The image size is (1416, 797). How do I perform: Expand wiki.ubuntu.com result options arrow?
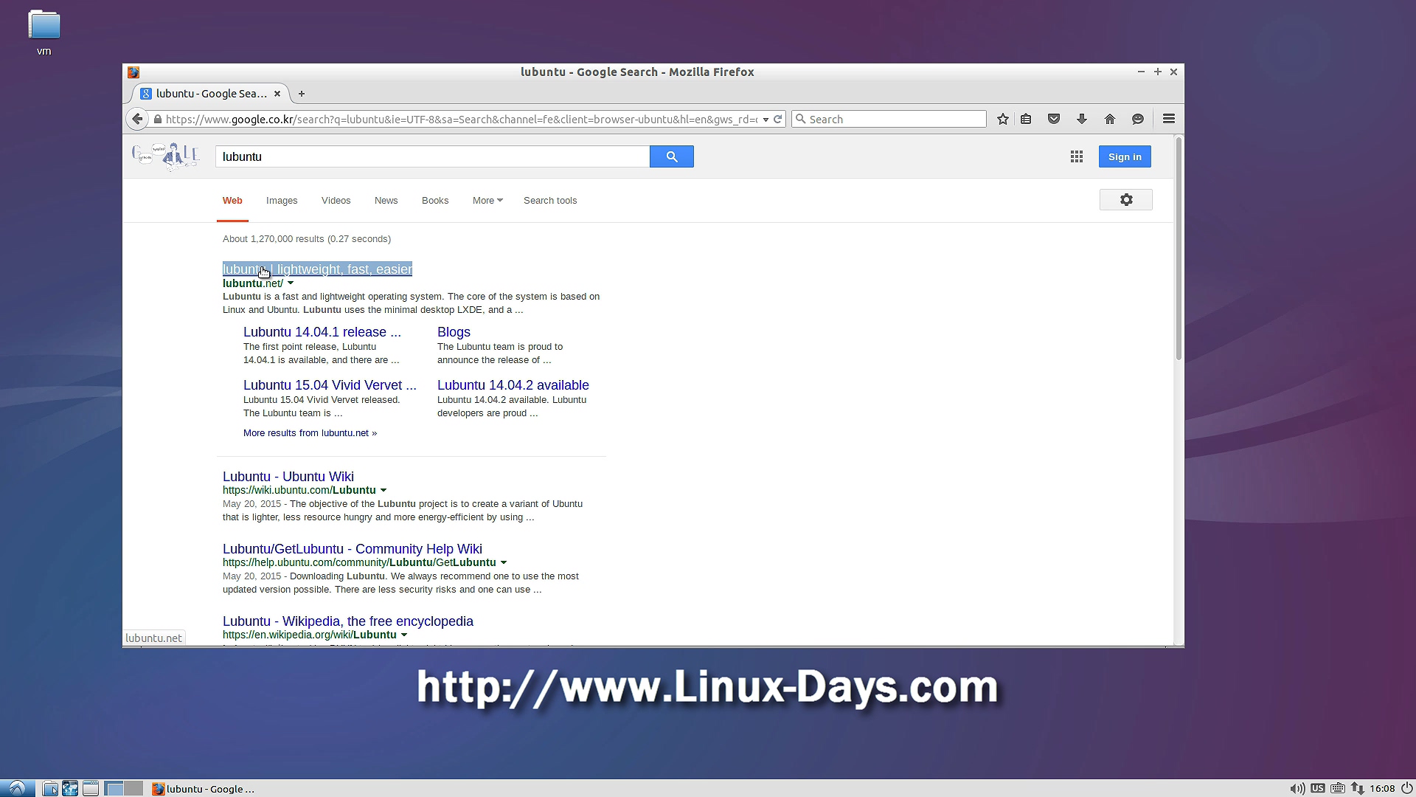pyautogui.click(x=383, y=490)
